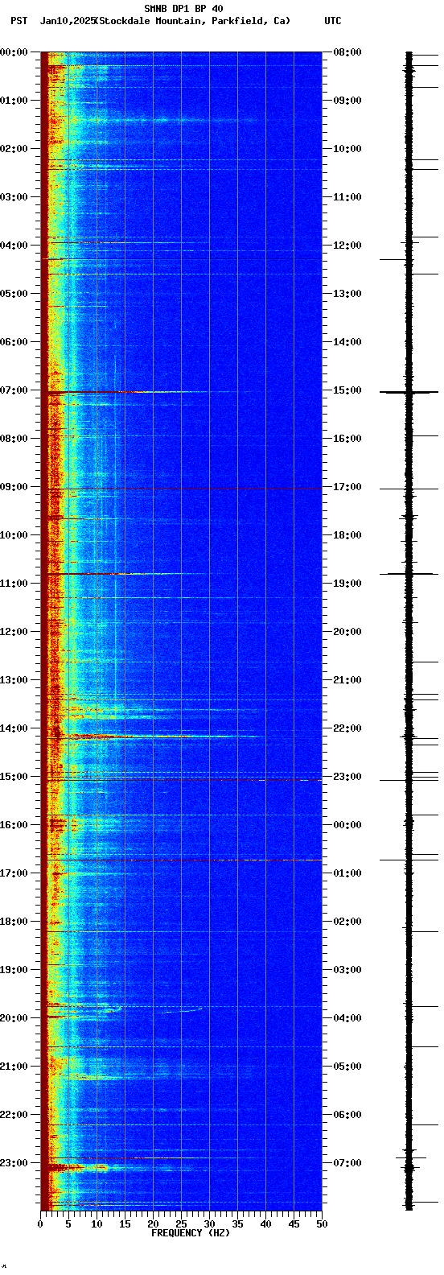
Task: Click Stockdale Mountain, Parkfield, Ca location text
Action: point(192,21)
